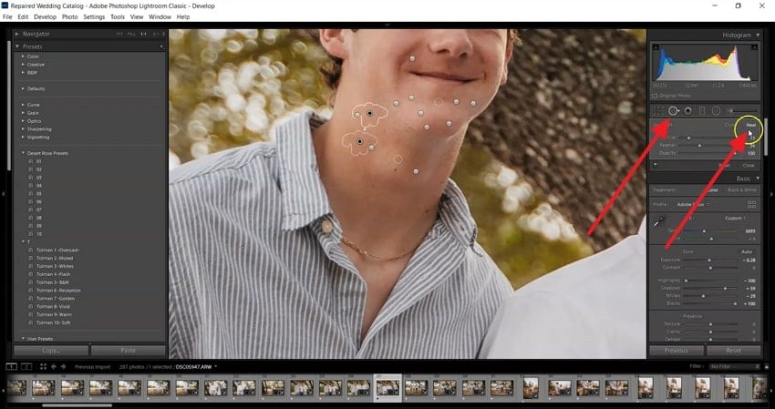The image size is (775, 409).
Task: Click the Copy... button
Action: pos(51,350)
